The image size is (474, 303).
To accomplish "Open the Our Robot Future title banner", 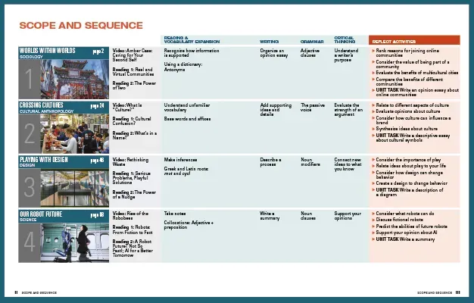I will point(44,214).
